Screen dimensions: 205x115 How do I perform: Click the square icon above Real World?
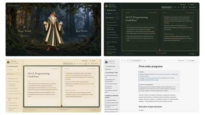tap(82, 27)
